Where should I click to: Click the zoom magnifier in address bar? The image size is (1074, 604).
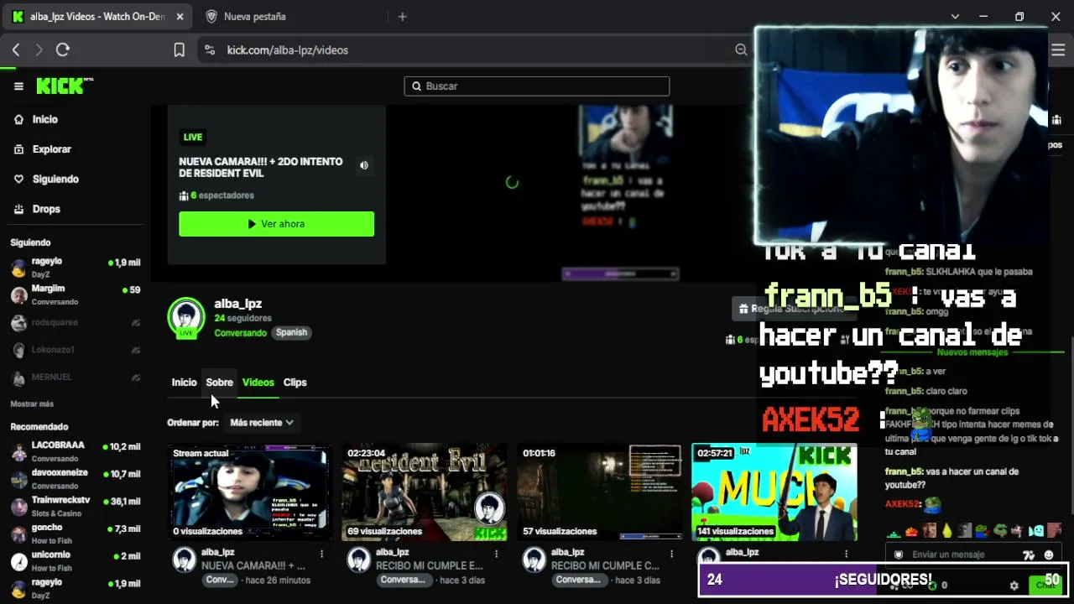741,50
